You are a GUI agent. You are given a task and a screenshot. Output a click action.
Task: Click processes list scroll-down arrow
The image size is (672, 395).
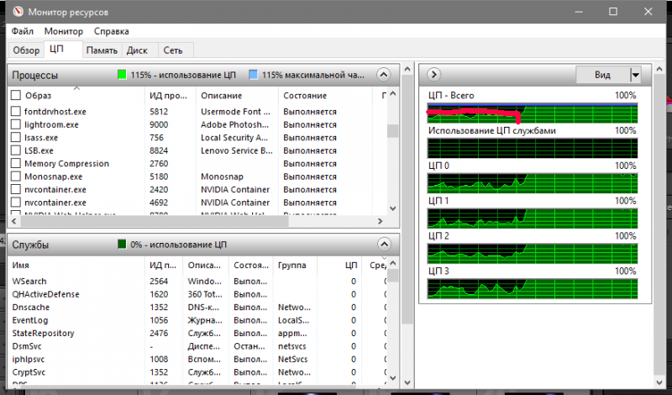click(393, 208)
